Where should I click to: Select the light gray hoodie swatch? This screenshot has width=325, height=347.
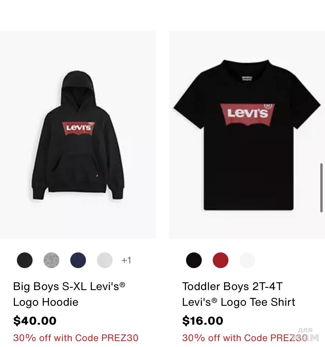pyautogui.click(x=105, y=260)
